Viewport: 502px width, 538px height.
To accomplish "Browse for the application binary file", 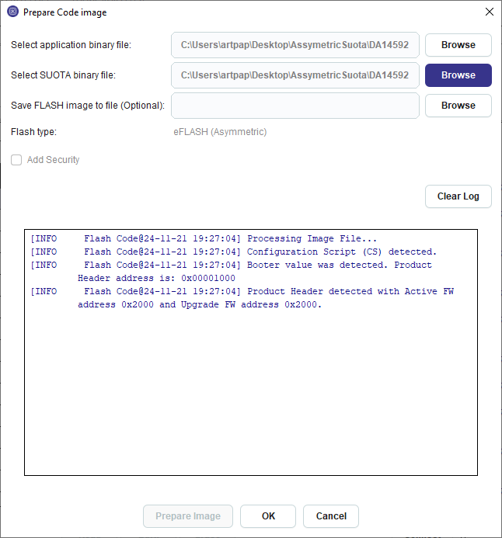I will (x=458, y=45).
